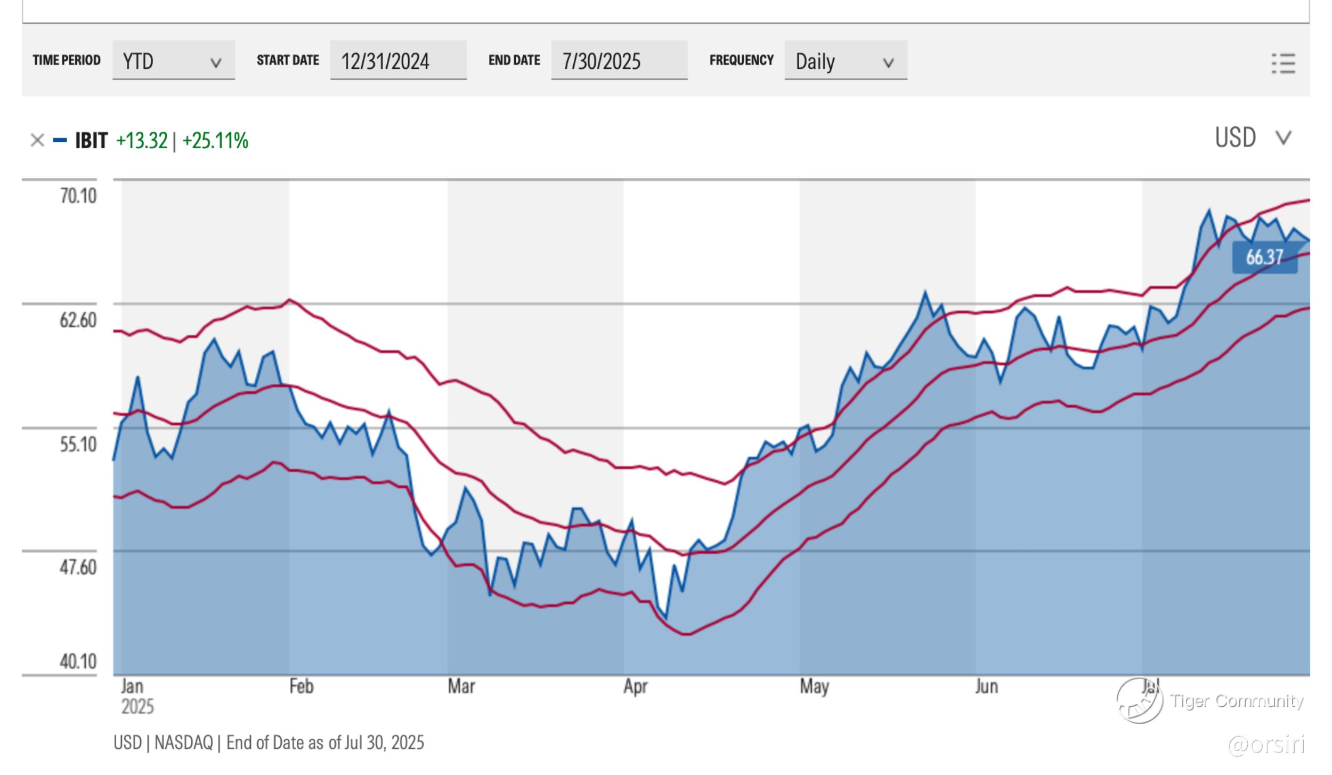Remove the IBIT series with X icon

(x=37, y=141)
